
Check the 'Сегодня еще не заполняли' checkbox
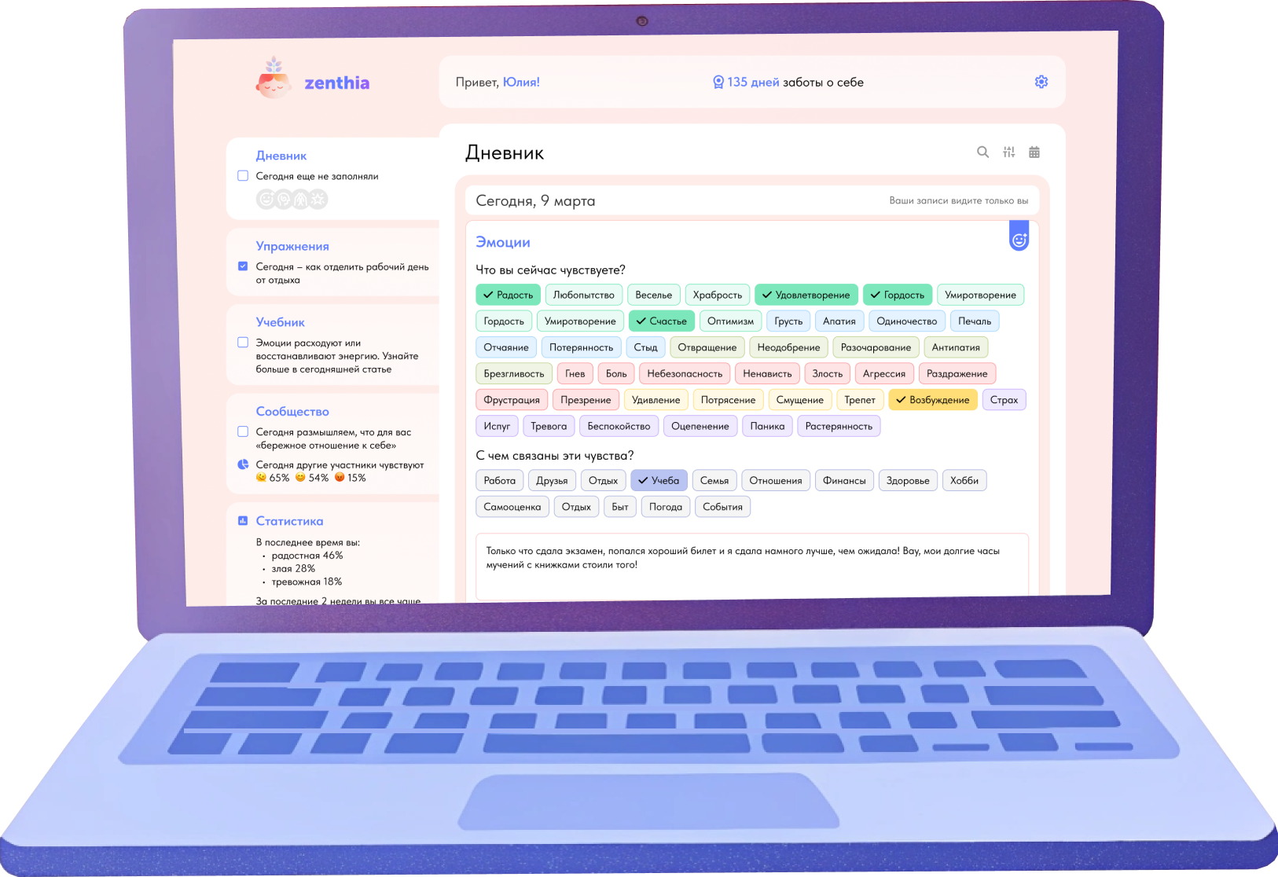pyautogui.click(x=243, y=176)
